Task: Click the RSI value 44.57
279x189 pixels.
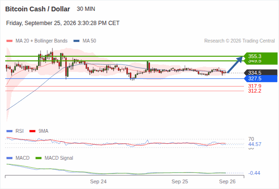Action: tap(255, 144)
